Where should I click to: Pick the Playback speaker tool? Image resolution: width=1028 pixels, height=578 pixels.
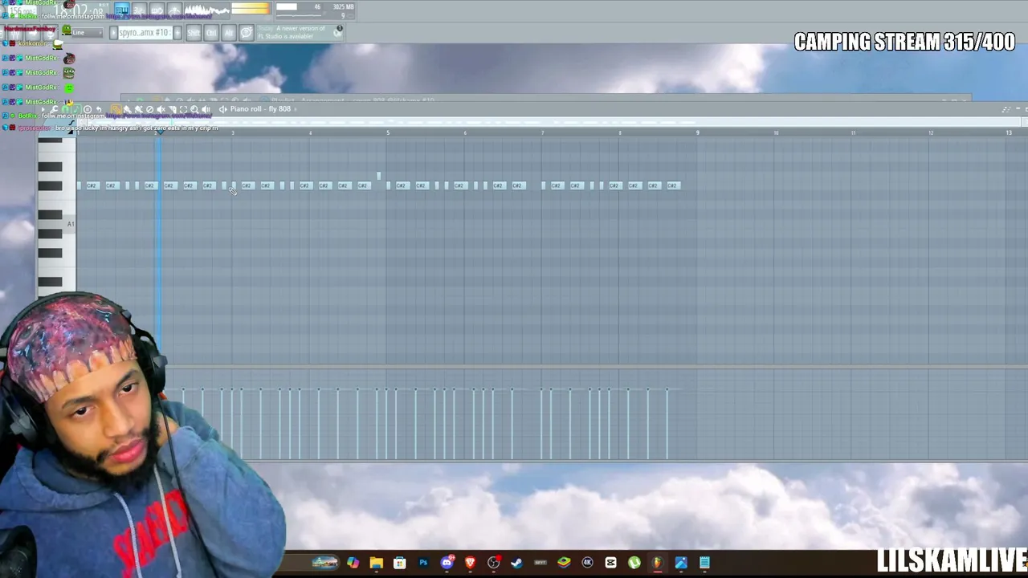(206, 109)
